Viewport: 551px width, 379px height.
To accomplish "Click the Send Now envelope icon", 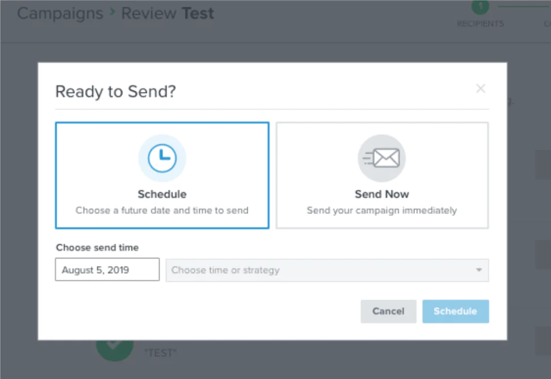I will [381, 158].
